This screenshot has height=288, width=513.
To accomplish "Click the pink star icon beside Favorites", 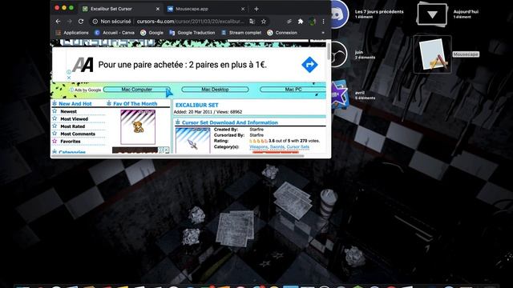I will [x=55, y=141].
